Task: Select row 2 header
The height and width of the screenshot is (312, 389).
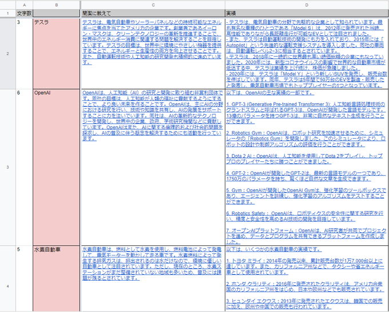Action: coord(7,54)
